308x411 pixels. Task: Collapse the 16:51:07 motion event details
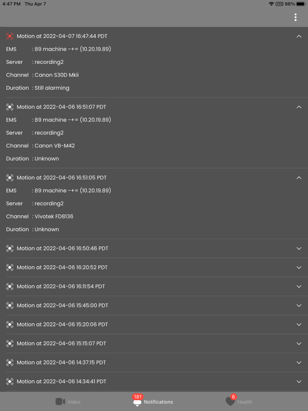[x=299, y=107]
